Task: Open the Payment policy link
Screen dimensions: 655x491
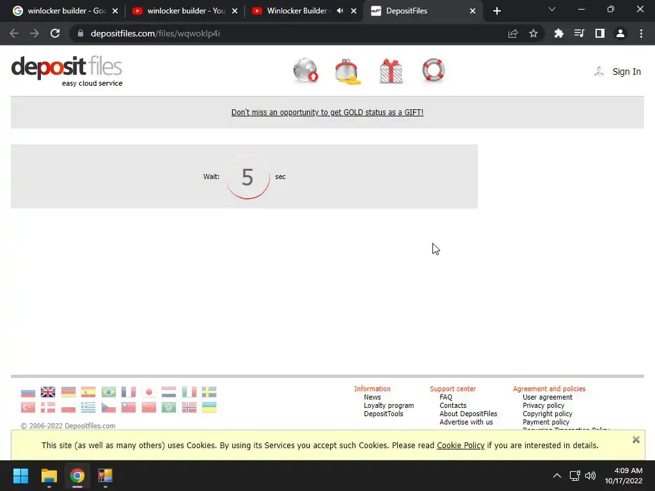Action: click(546, 422)
